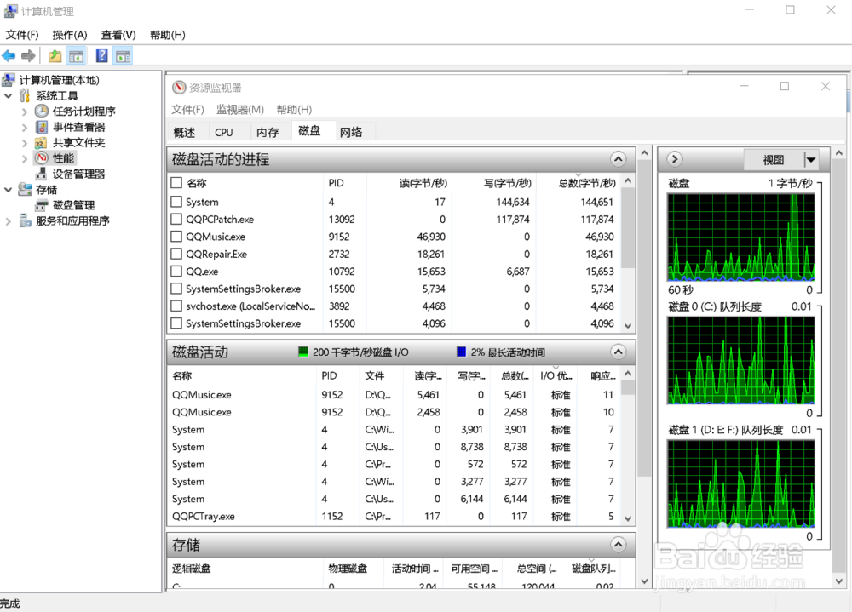Switch to the 内存 tab
Viewport: 852px width, 612px height.
coord(268,132)
